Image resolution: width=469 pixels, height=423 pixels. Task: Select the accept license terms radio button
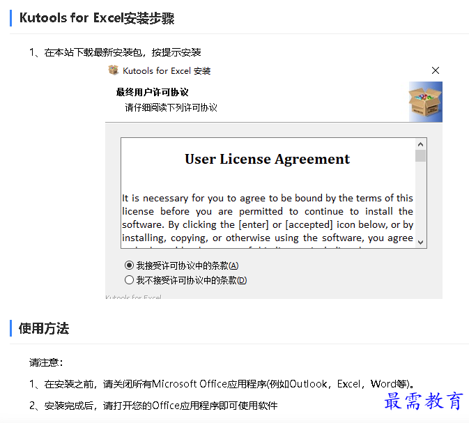129,266
